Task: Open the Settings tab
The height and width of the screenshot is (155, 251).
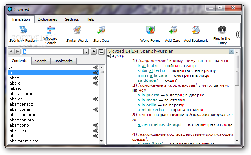Action: pos(72,19)
